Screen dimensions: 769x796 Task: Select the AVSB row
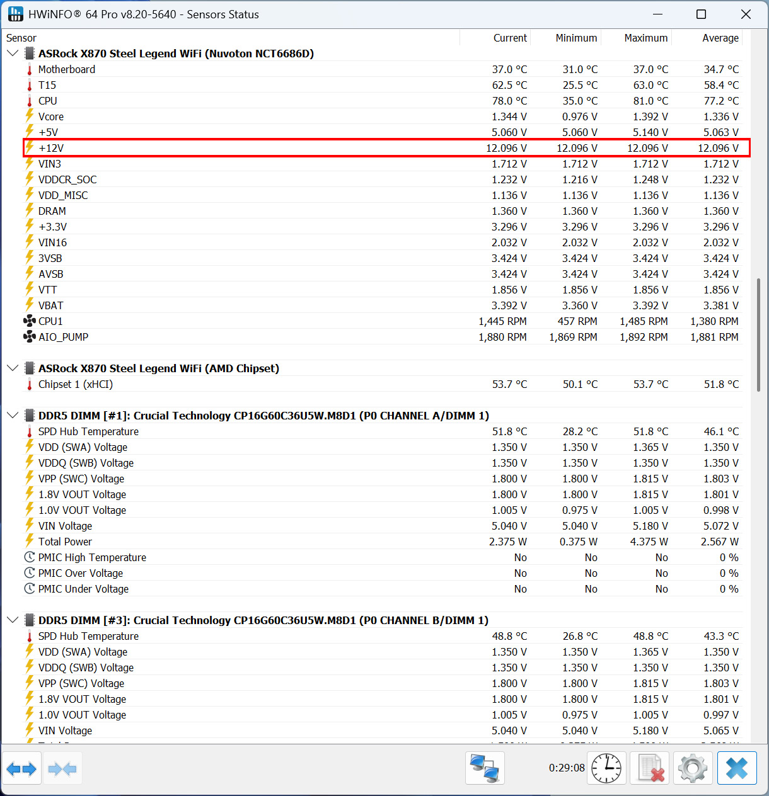tap(383, 274)
